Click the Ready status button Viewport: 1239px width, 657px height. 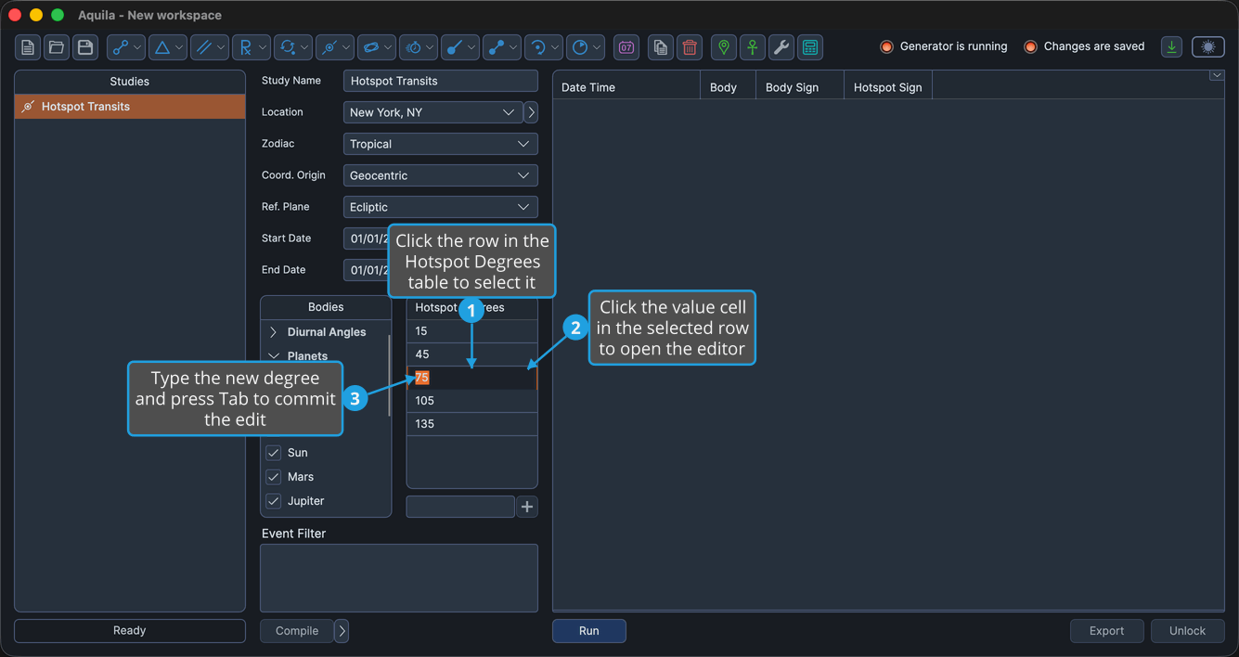point(130,631)
